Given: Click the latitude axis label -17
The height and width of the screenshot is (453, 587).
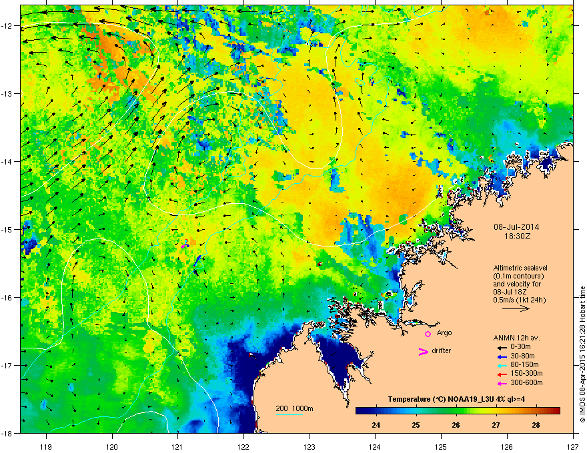Looking at the screenshot, I should [7, 366].
